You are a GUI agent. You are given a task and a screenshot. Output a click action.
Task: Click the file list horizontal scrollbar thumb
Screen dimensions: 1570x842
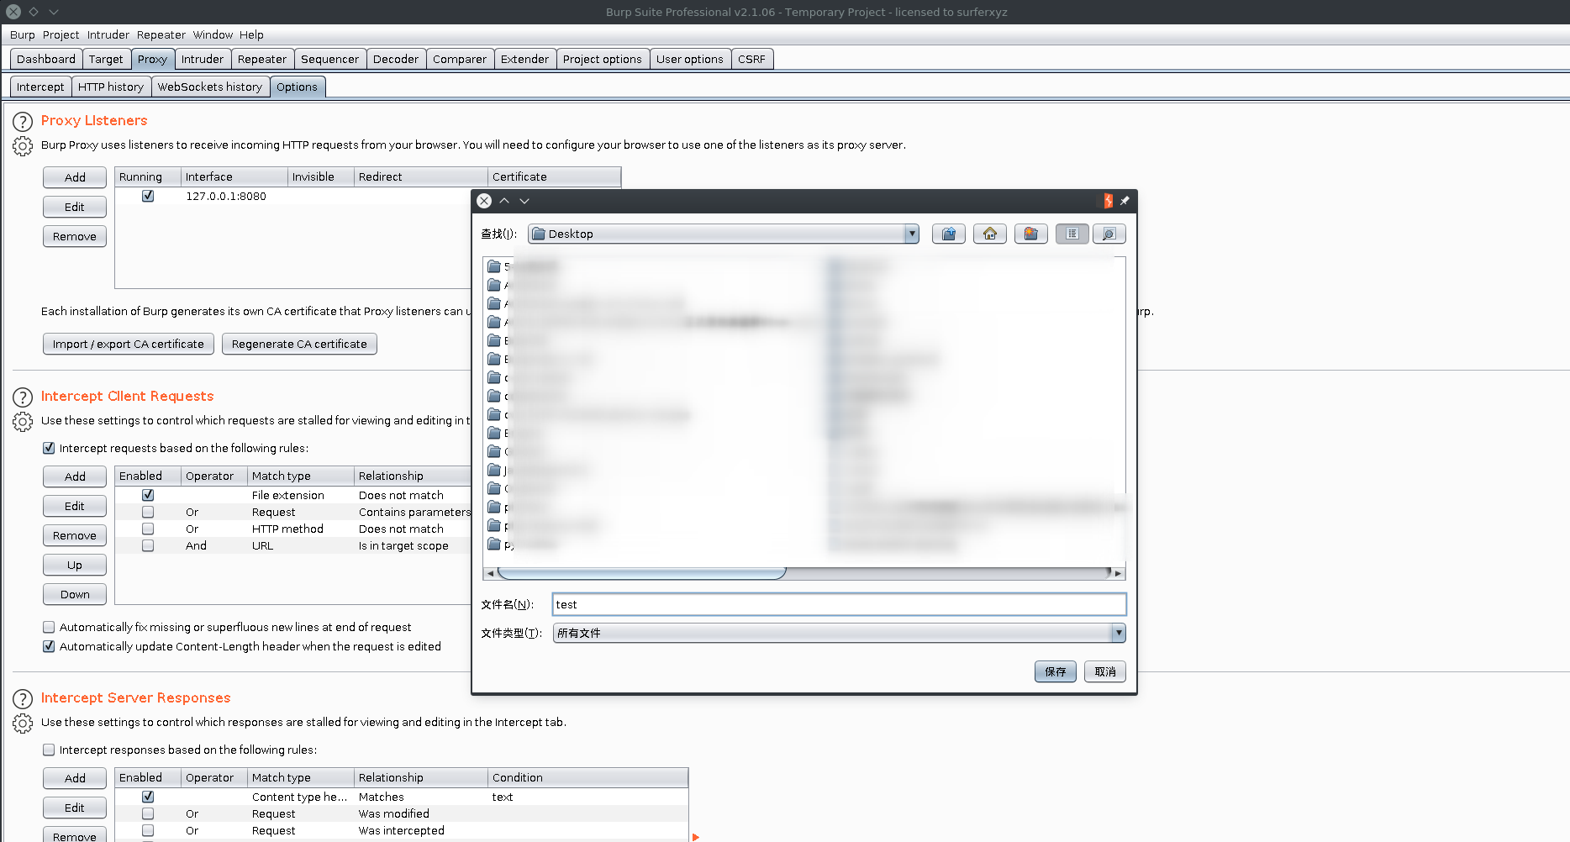coord(641,573)
